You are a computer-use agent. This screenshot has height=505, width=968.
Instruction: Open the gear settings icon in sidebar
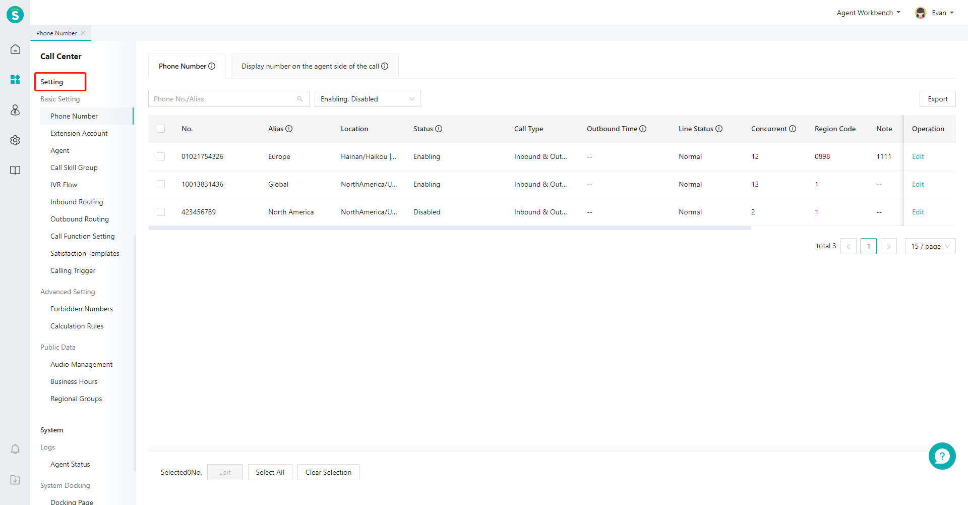pos(15,140)
